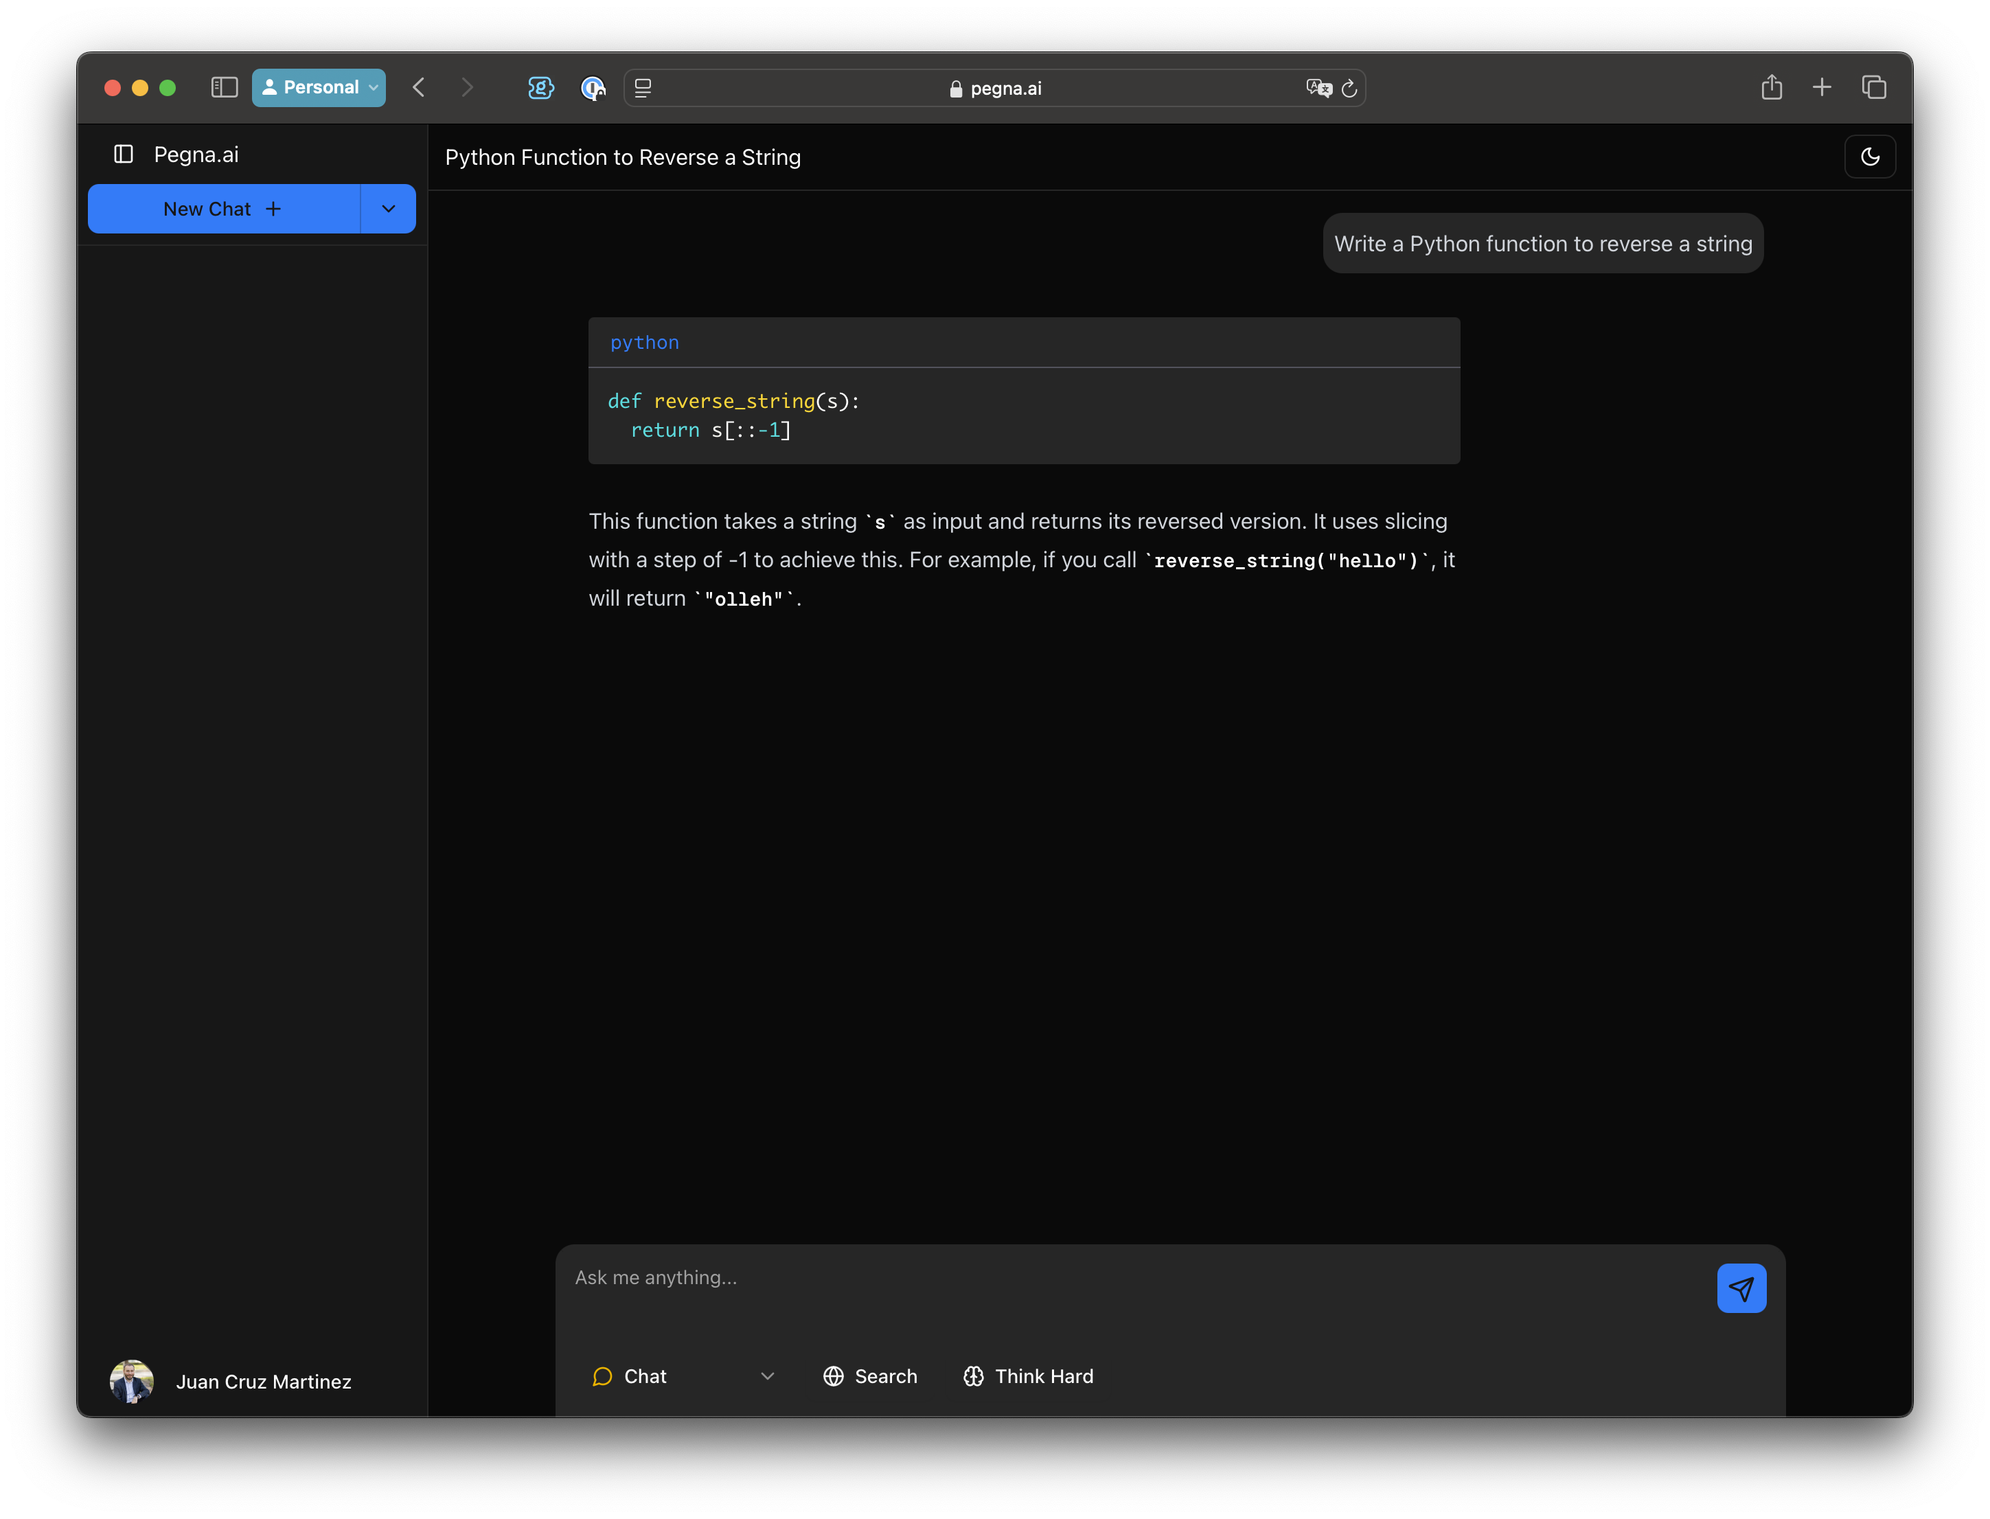This screenshot has width=1990, height=1519.
Task: Enable Think Hard mode
Action: pos(1028,1376)
